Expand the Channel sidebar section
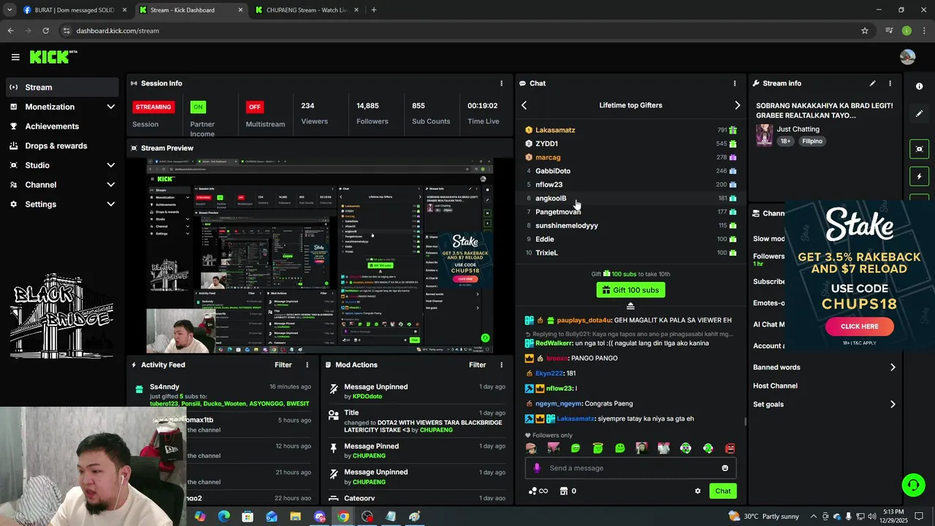 pos(110,185)
